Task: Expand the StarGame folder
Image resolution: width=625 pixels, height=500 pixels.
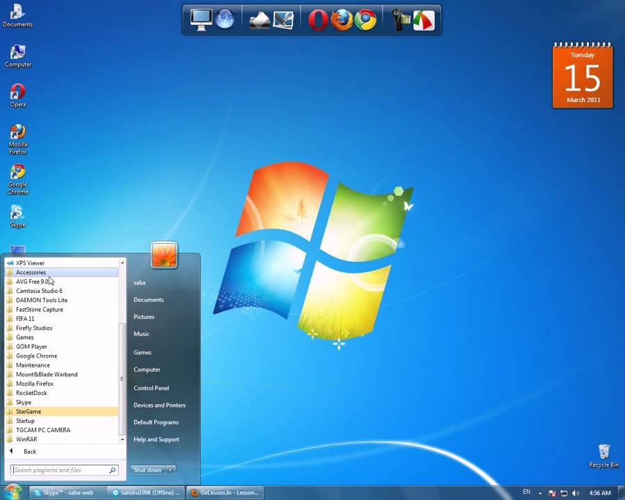Action: (x=62, y=412)
